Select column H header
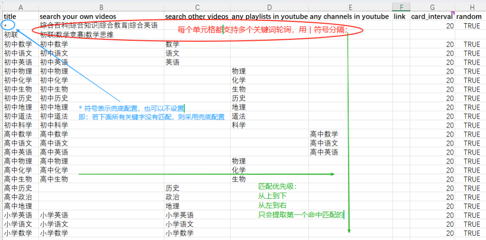Viewport: 486px width, 240px height. pos(470,7)
